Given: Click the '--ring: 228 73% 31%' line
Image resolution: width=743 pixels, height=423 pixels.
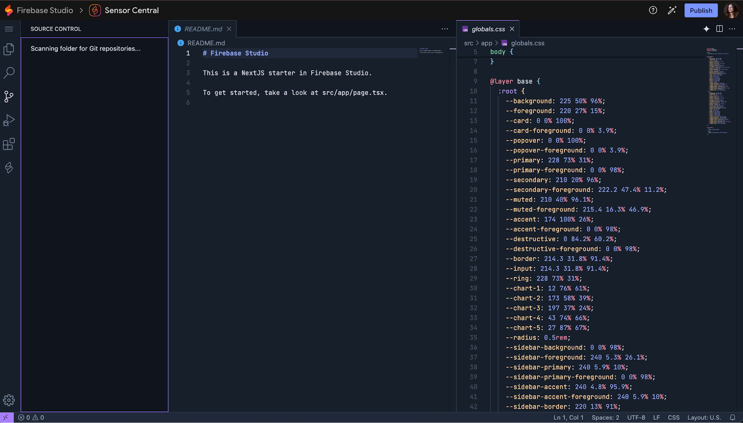Looking at the screenshot, I should pyautogui.click(x=544, y=279).
